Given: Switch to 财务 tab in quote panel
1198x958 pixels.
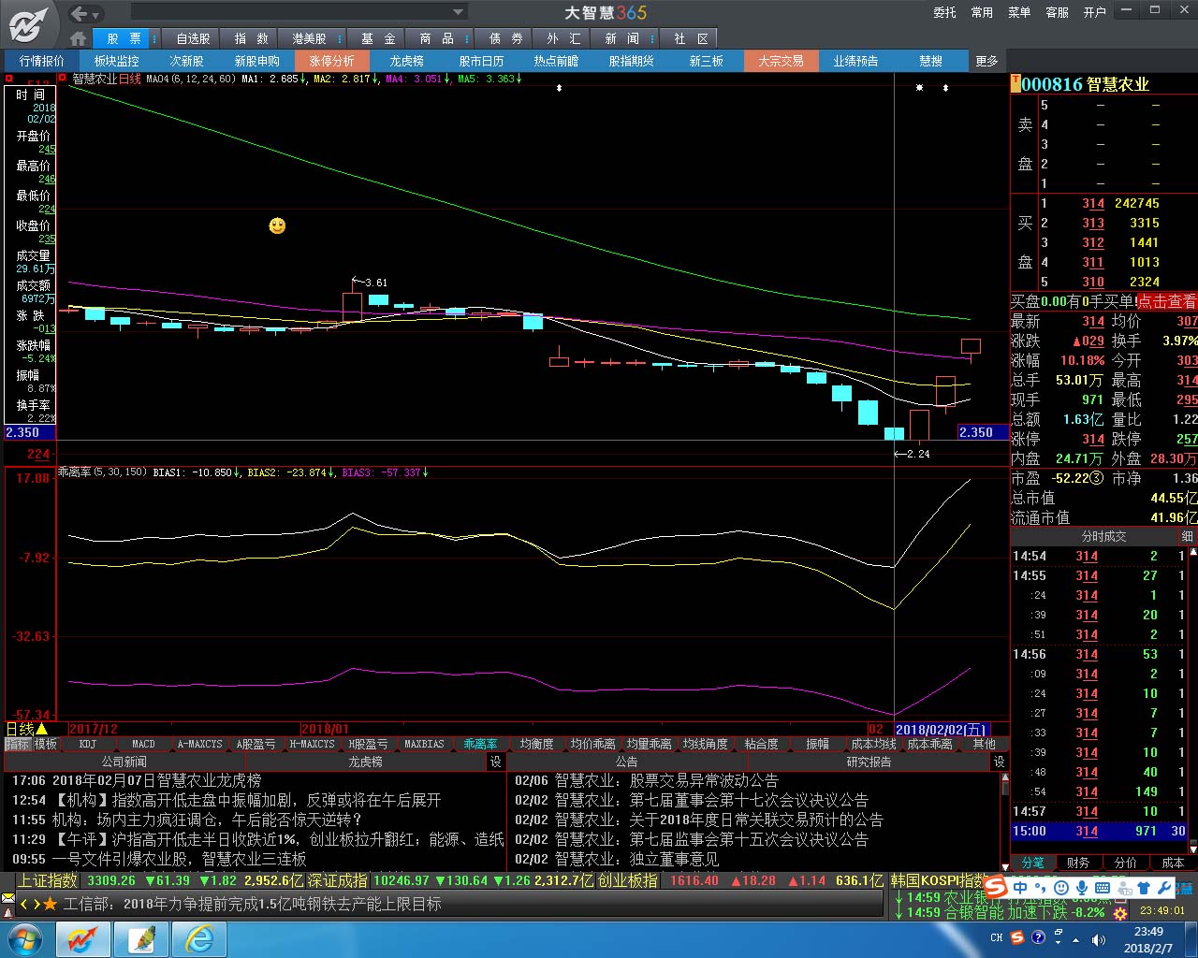Looking at the screenshot, I should point(1078,863).
